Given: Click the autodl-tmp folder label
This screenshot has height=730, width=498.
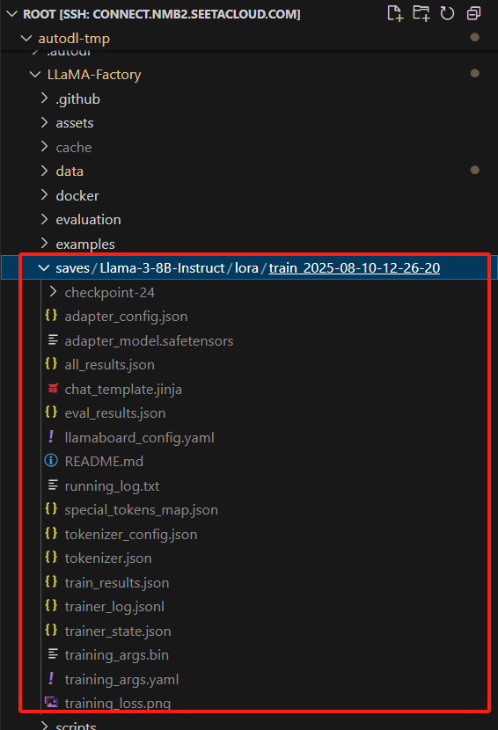Looking at the screenshot, I should [x=74, y=39].
